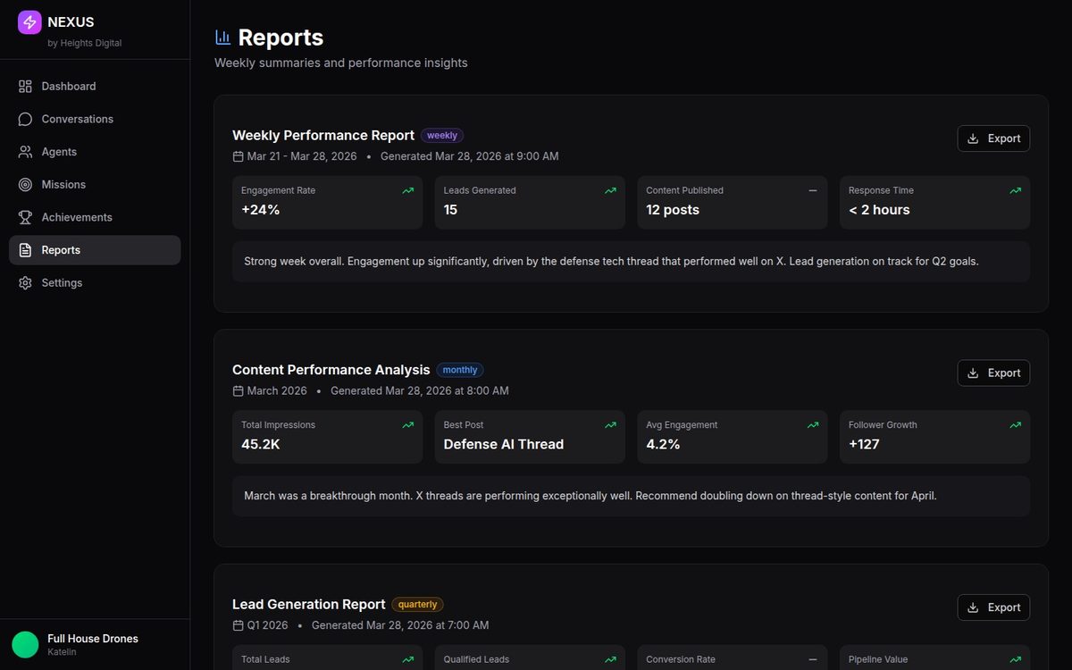Open the Agents section
This screenshot has height=670, width=1072.
click(95, 152)
